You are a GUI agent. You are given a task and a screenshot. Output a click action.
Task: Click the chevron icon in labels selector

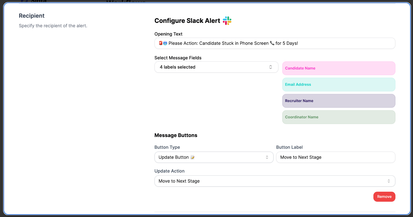(271, 67)
